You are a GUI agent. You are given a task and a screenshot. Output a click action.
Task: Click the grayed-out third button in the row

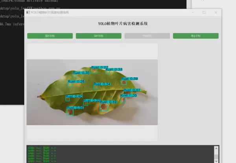tap(147, 36)
